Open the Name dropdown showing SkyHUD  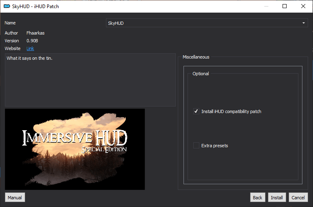click(x=207, y=23)
